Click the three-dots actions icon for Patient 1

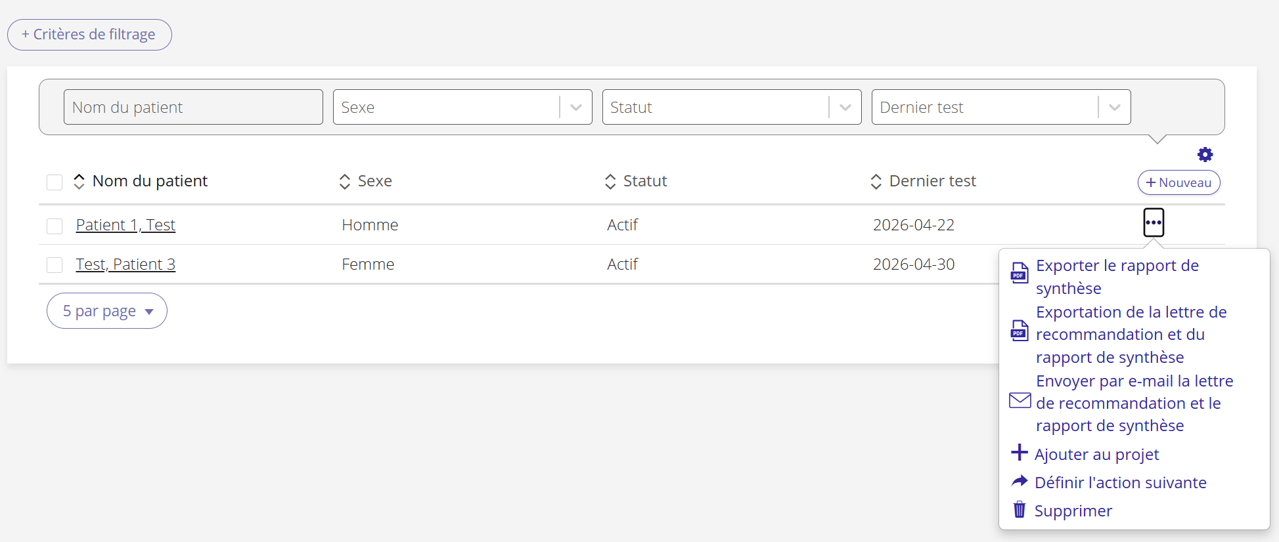(x=1154, y=222)
